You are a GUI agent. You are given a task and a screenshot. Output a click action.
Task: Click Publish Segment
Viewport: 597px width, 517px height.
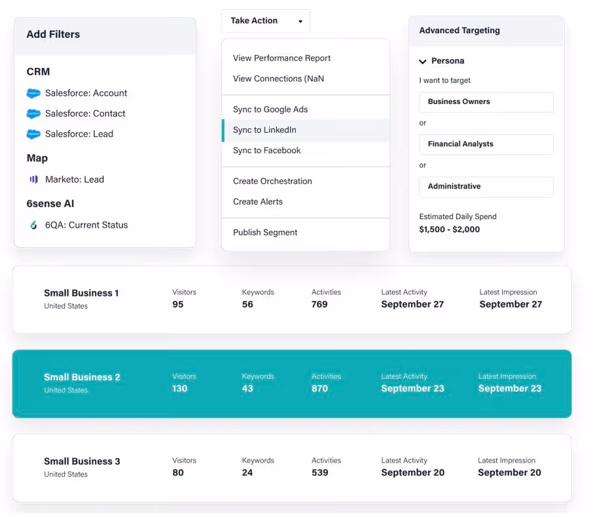(265, 232)
